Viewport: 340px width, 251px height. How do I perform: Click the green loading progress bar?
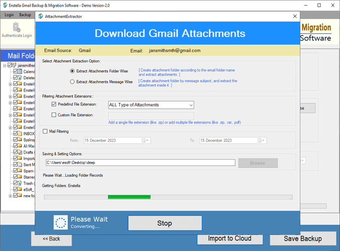(x=129, y=197)
